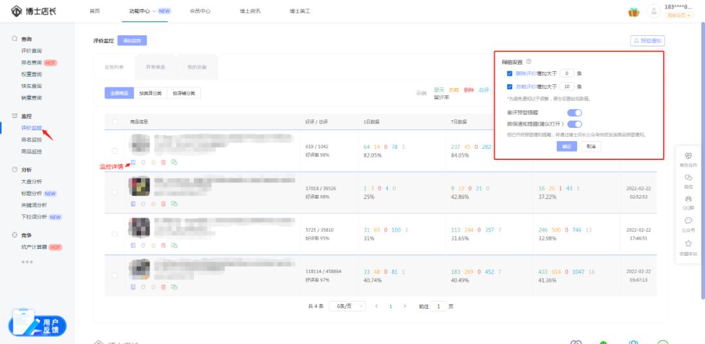Expand the 更多 ellipsis in left sidebar
The width and height of the screenshot is (705, 344).
(x=27, y=262)
